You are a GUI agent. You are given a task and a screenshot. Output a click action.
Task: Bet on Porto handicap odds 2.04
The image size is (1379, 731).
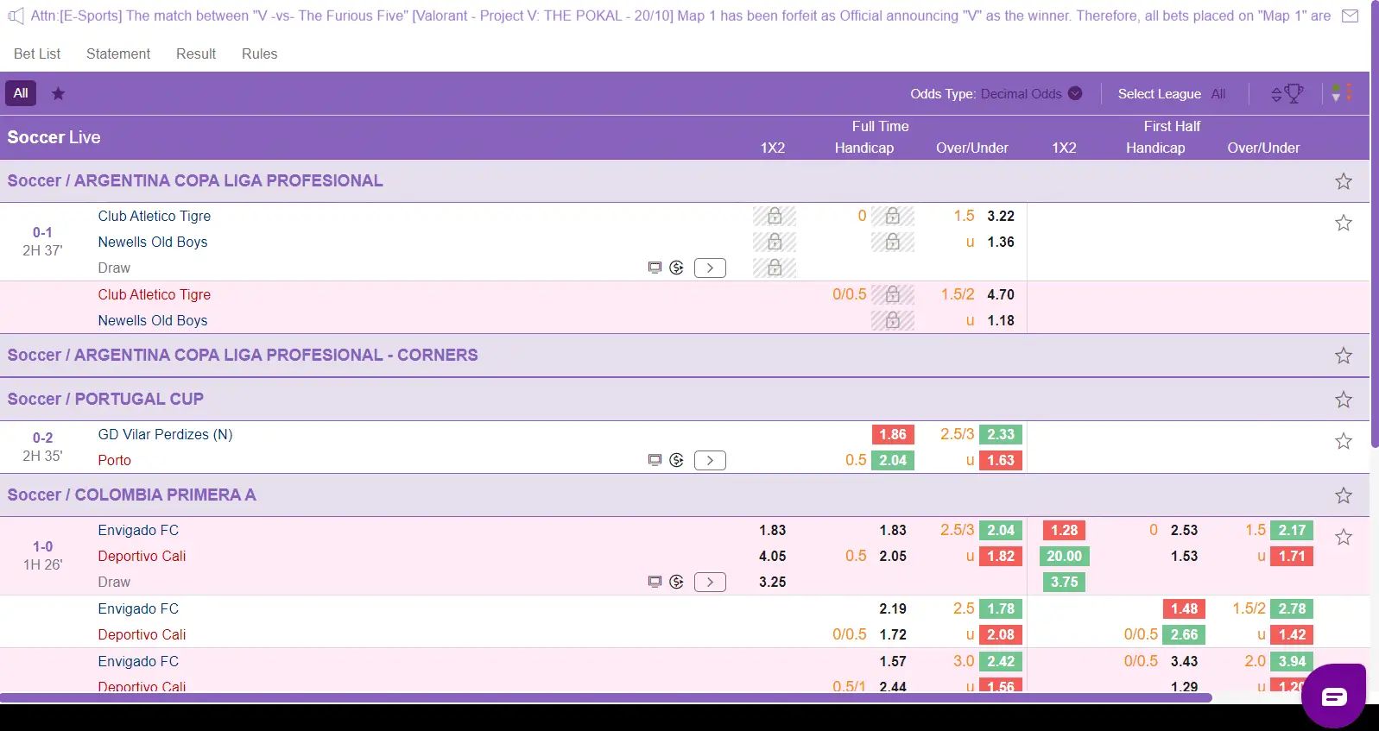point(892,460)
